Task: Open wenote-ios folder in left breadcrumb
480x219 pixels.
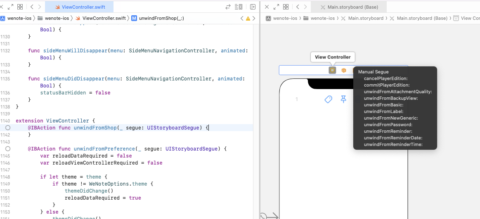Action: (53, 18)
